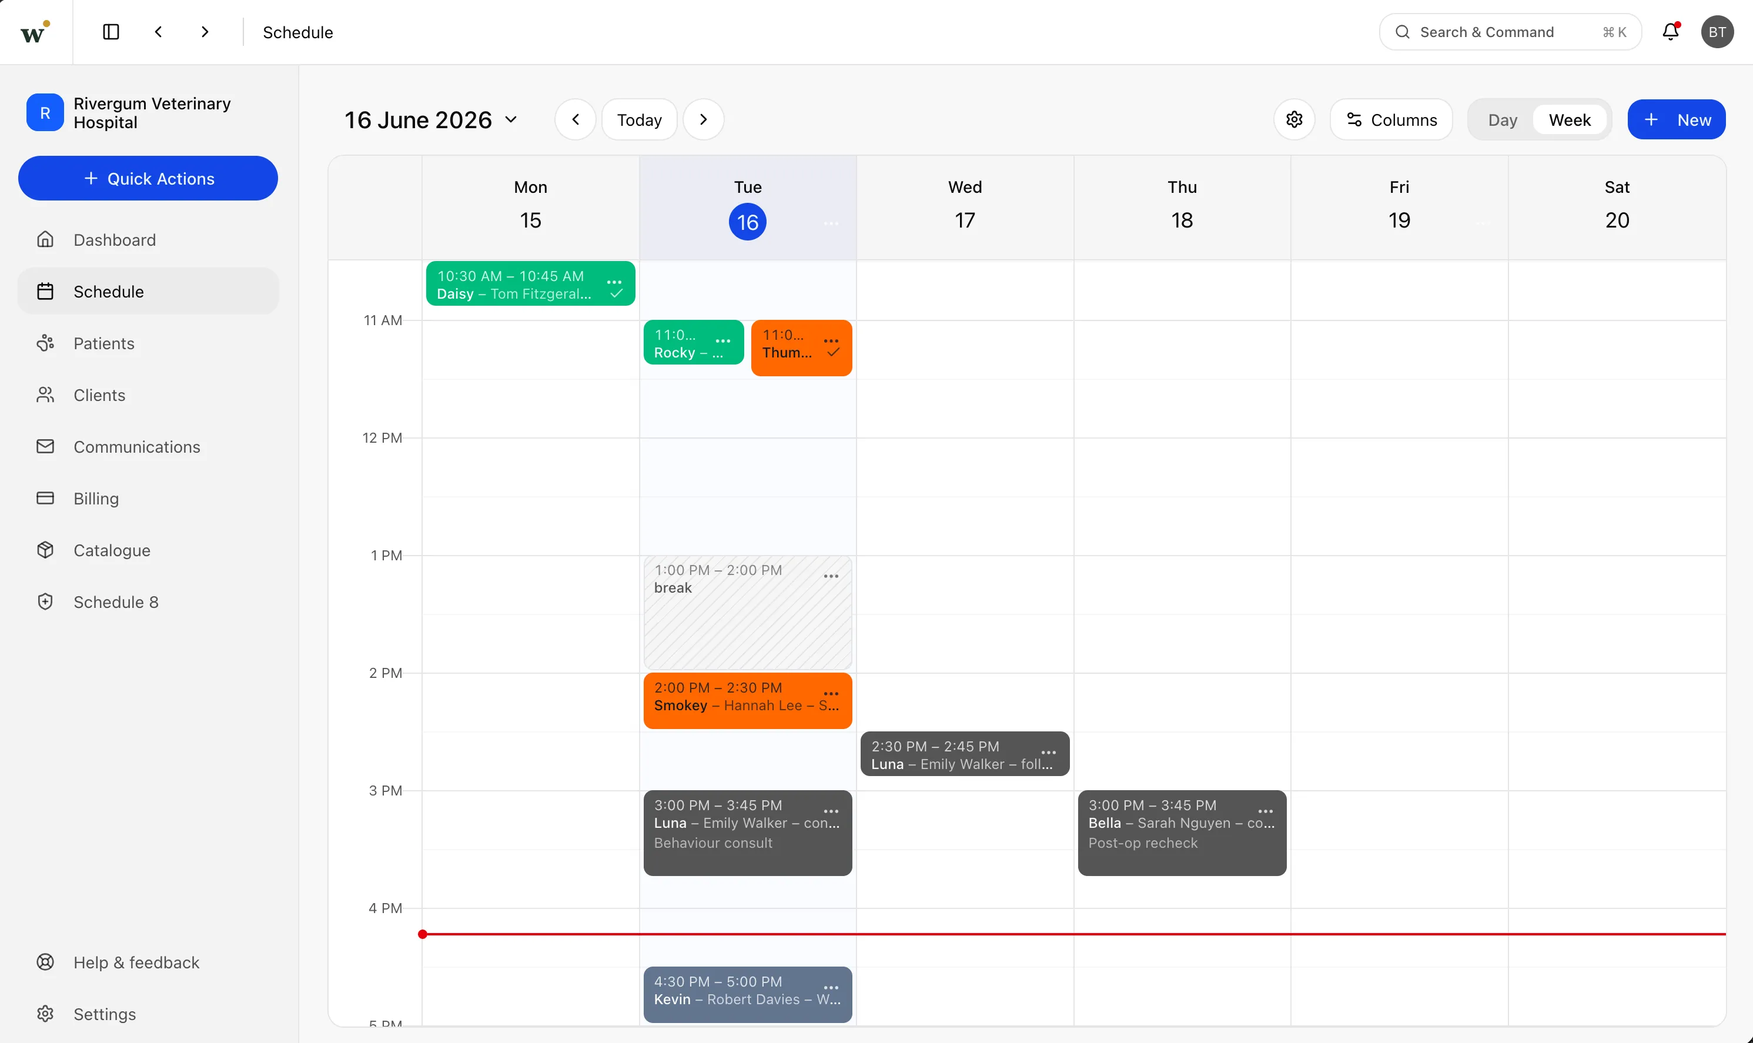Screen dimensions: 1753x1043
Task: Open options on Rocky appointment
Action: pyautogui.click(x=723, y=340)
